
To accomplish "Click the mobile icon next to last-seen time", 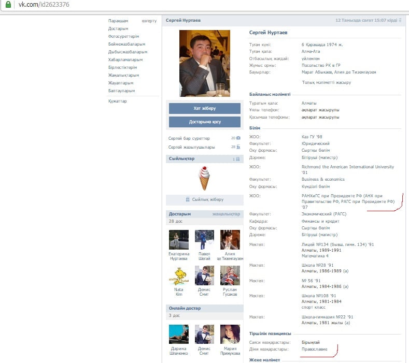I will [x=400, y=20].
